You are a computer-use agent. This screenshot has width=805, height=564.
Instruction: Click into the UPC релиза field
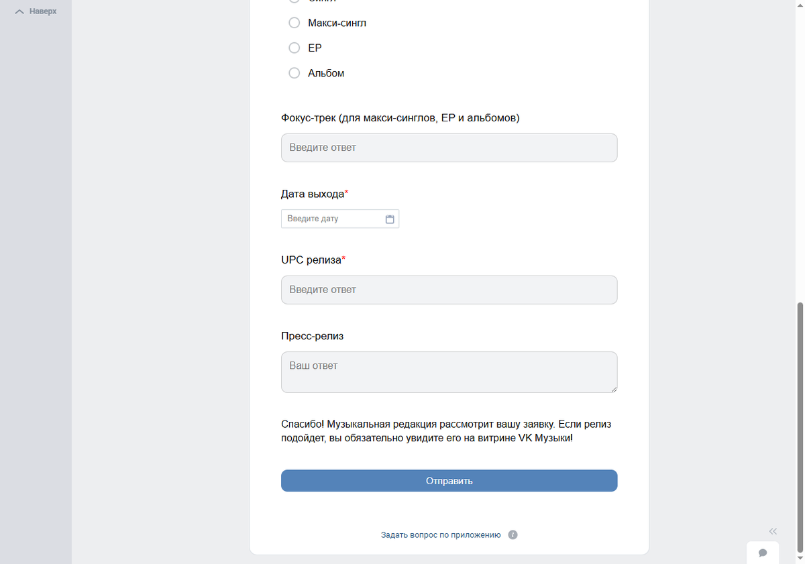tap(449, 290)
